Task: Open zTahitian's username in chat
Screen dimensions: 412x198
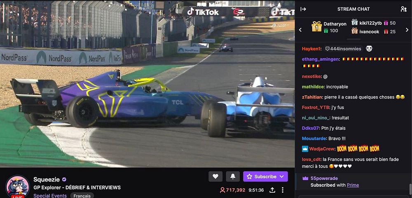Action: 312,97
